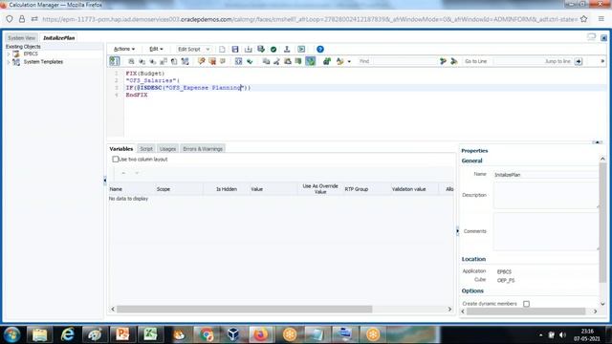Image resolution: width=612 pixels, height=344 pixels.
Task: Click the Properties panel vertical scrollbar
Action: tap(602, 223)
